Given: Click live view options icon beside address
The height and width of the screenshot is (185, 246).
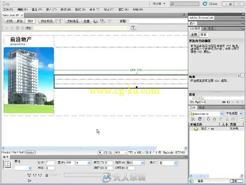Looking at the screenshot, I should pos(134,28).
